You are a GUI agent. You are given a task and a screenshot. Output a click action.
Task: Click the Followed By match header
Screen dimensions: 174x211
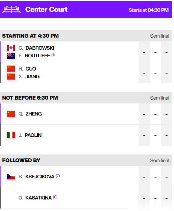[x=86, y=160]
